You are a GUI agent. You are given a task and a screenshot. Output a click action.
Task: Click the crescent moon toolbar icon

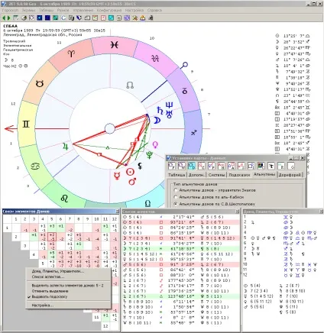click(x=63, y=18)
